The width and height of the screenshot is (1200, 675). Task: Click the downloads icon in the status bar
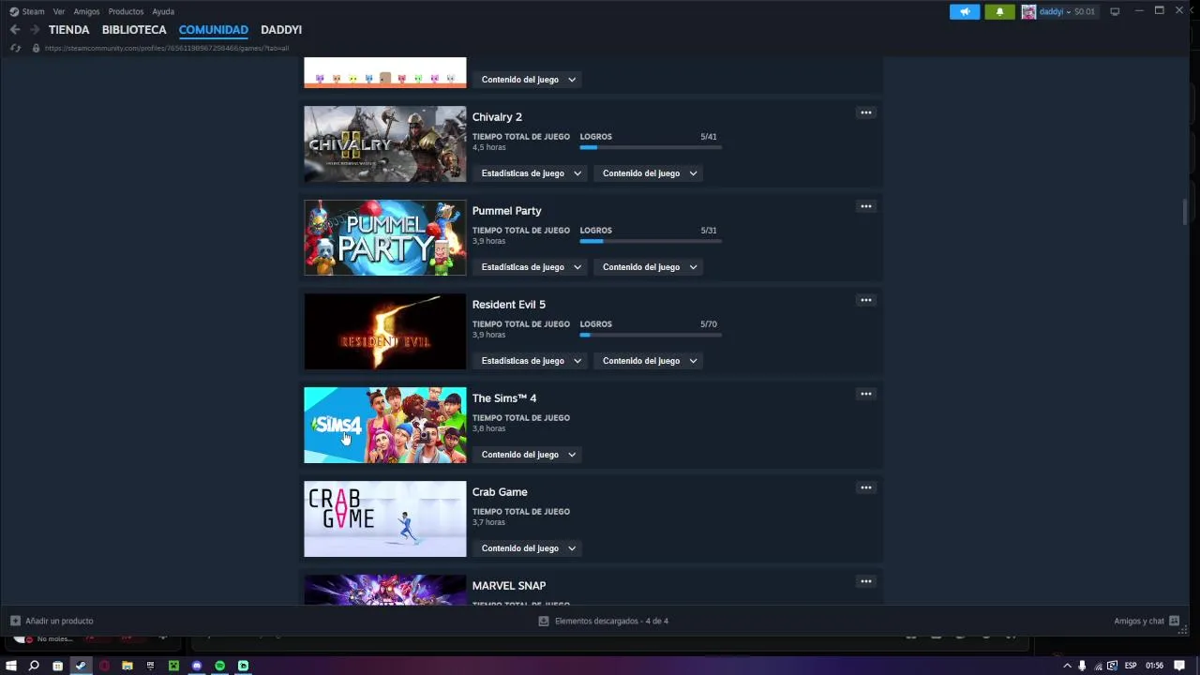(544, 621)
